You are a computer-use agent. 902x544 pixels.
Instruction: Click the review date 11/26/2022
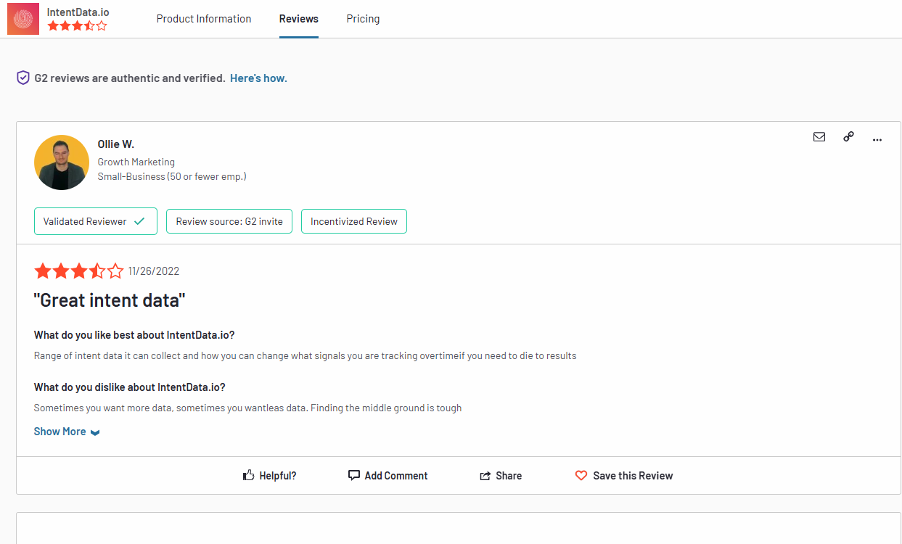coord(154,271)
